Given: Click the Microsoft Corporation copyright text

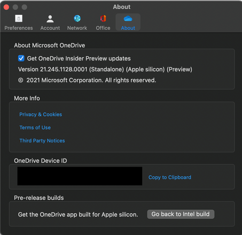Looking at the screenshot, I should pyautogui.click(x=87, y=80).
